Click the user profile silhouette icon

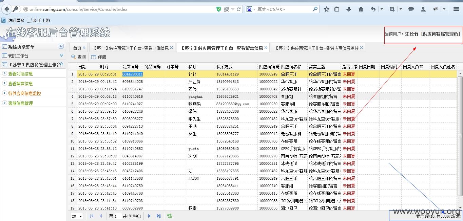click(x=423, y=9)
